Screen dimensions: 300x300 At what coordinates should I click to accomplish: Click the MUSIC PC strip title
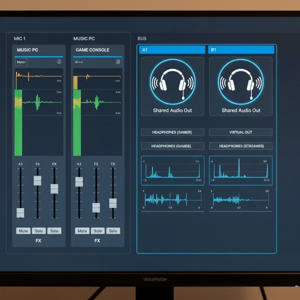pos(27,50)
